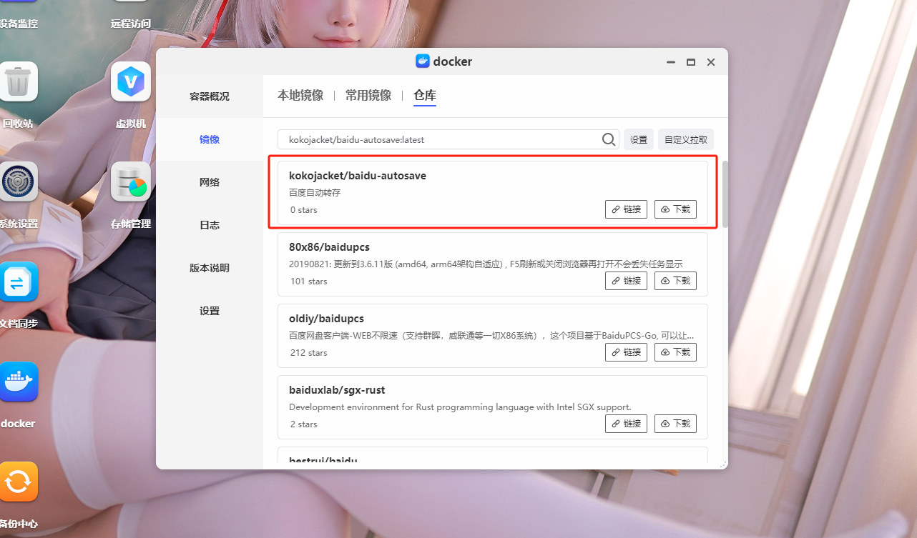This screenshot has height=538, width=917.
Task: Click 下载 for kokojacket/baidu-autosave
Action: (x=675, y=209)
